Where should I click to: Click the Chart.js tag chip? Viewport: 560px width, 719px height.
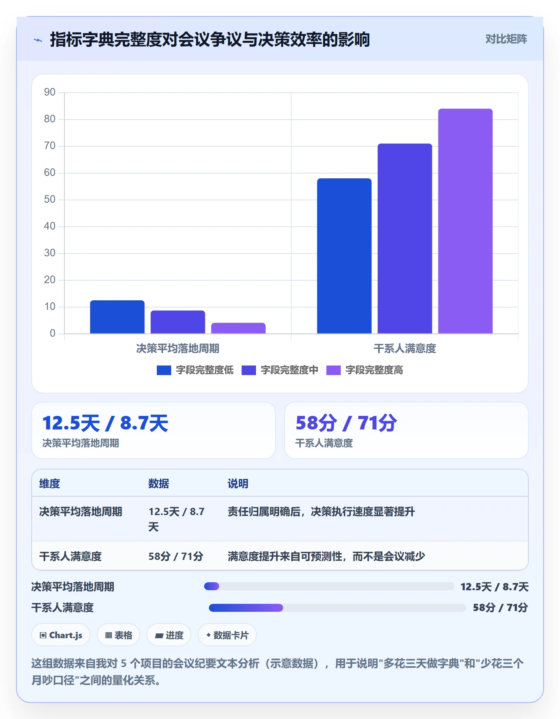(61, 635)
